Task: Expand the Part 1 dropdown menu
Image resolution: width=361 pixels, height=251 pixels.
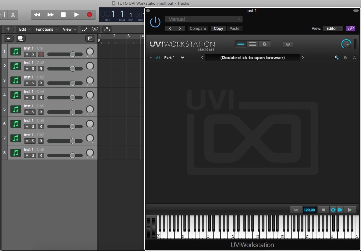Action: click(x=182, y=58)
